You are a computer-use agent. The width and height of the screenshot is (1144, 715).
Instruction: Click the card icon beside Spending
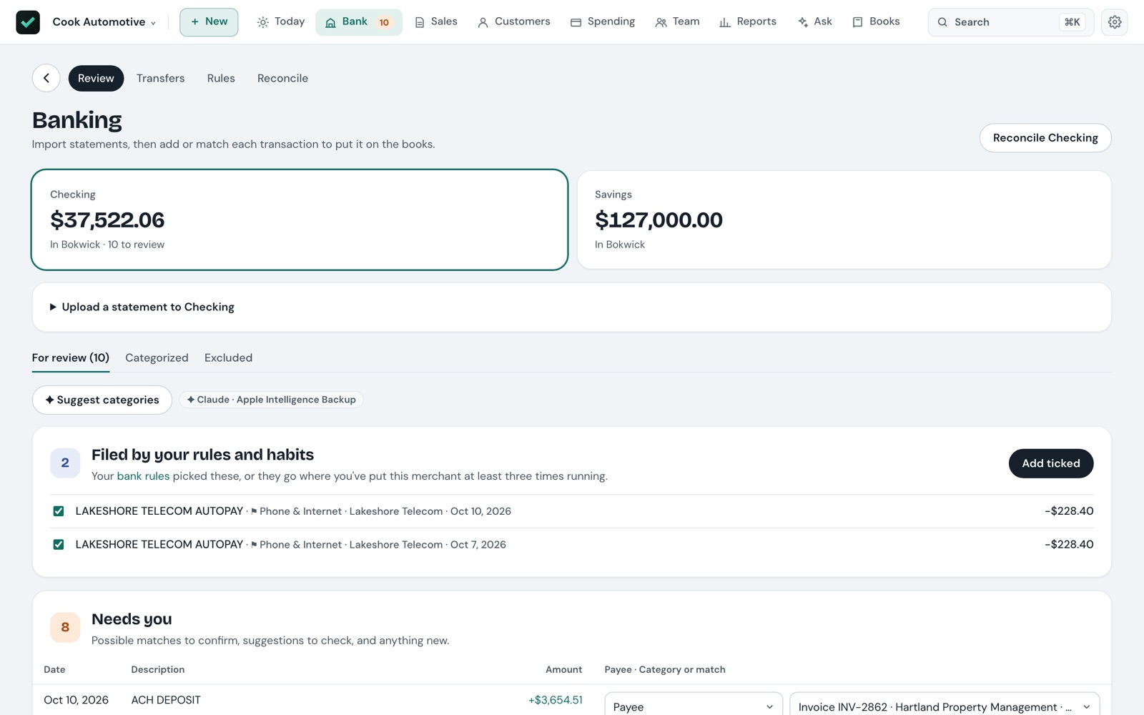pos(576,23)
